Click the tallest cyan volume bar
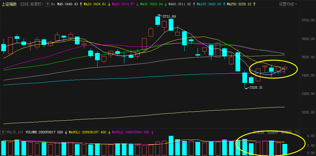This screenshot has height=156, width=316. [171, 145]
